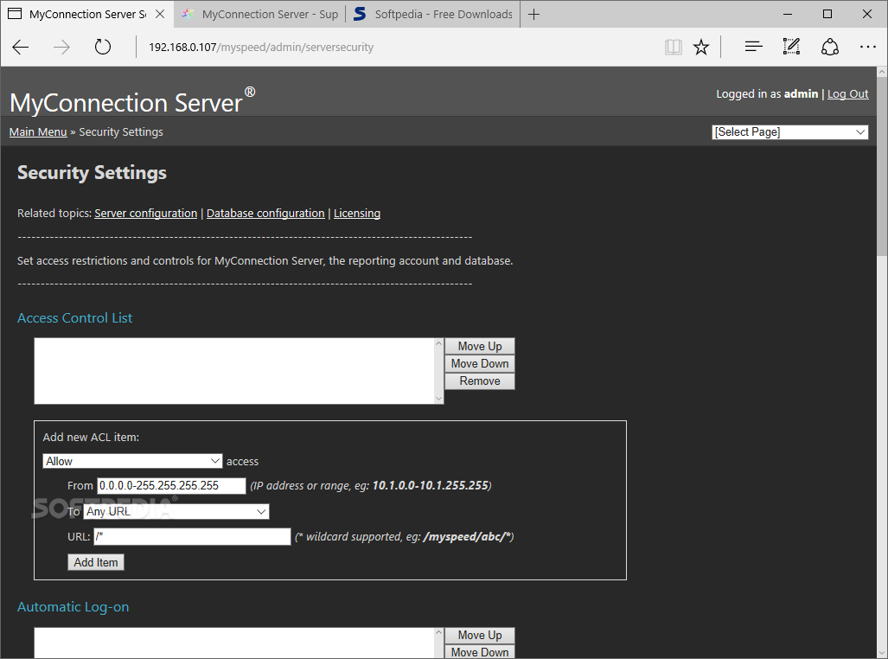Viewport: 888px width, 659px height.
Task: Open the Allow access type dropdown
Action: coord(132,461)
